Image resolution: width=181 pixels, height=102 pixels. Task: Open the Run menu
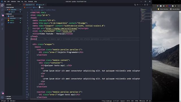tap(26, 1)
